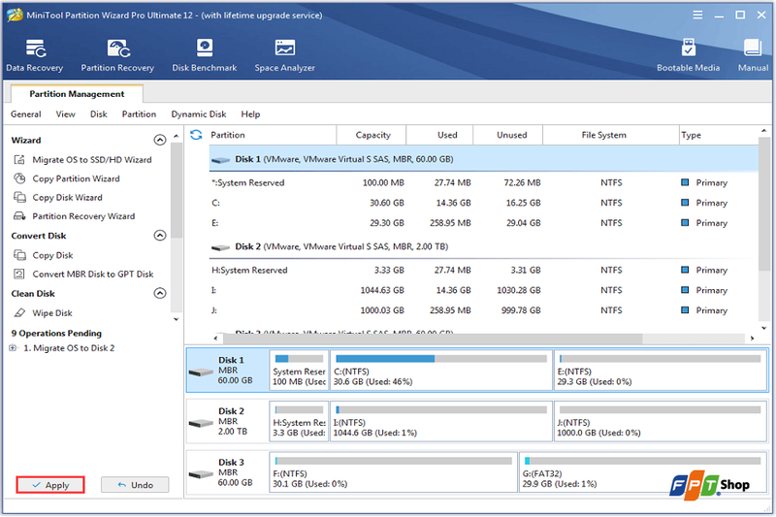776x517 pixels.
Task: Open the Manual
Action: [x=753, y=55]
